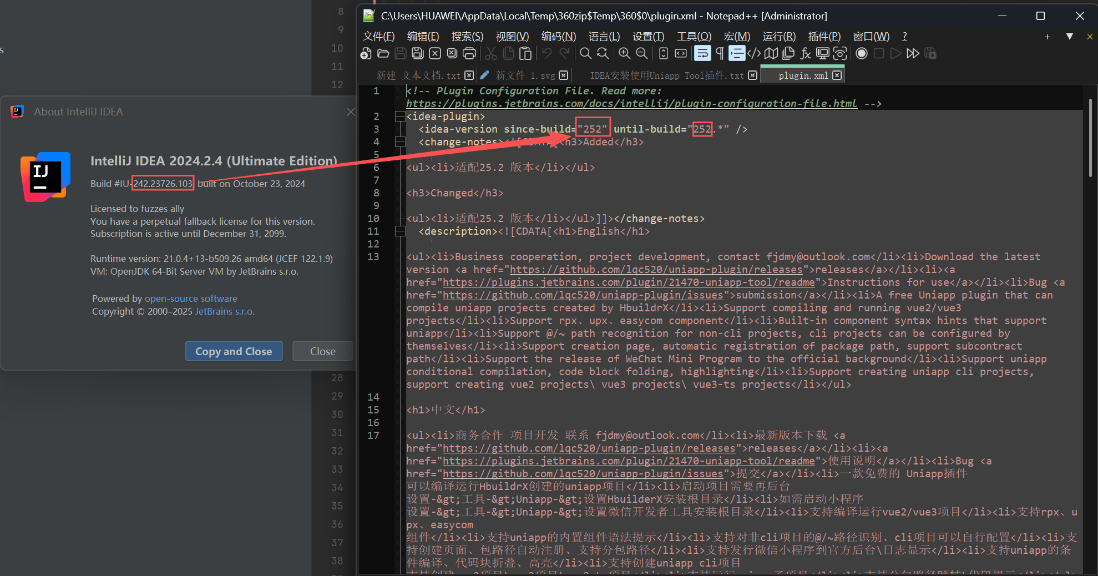The width and height of the screenshot is (1098, 576).
Task: Run macro multiple times icon
Action: [913, 54]
